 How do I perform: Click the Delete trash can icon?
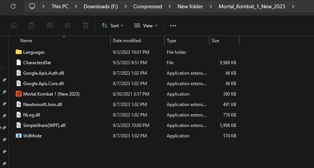pos(86,25)
